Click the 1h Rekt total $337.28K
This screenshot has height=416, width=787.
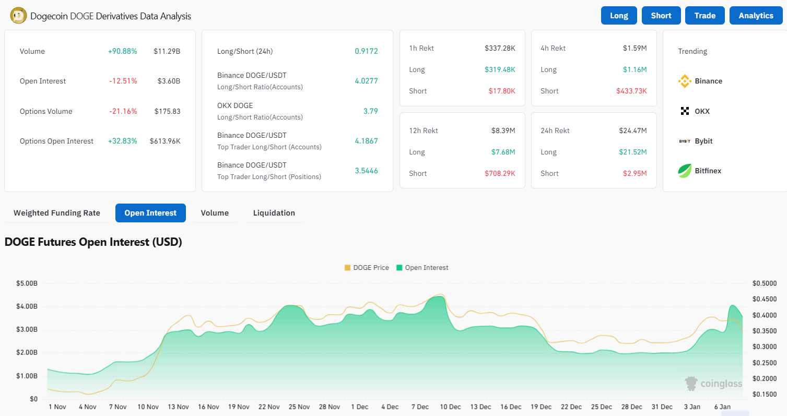click(x=500, y=48)
